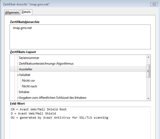Select the Zertifikatsunterzeichnungs-Algorithmus entry

pos(46,64)
